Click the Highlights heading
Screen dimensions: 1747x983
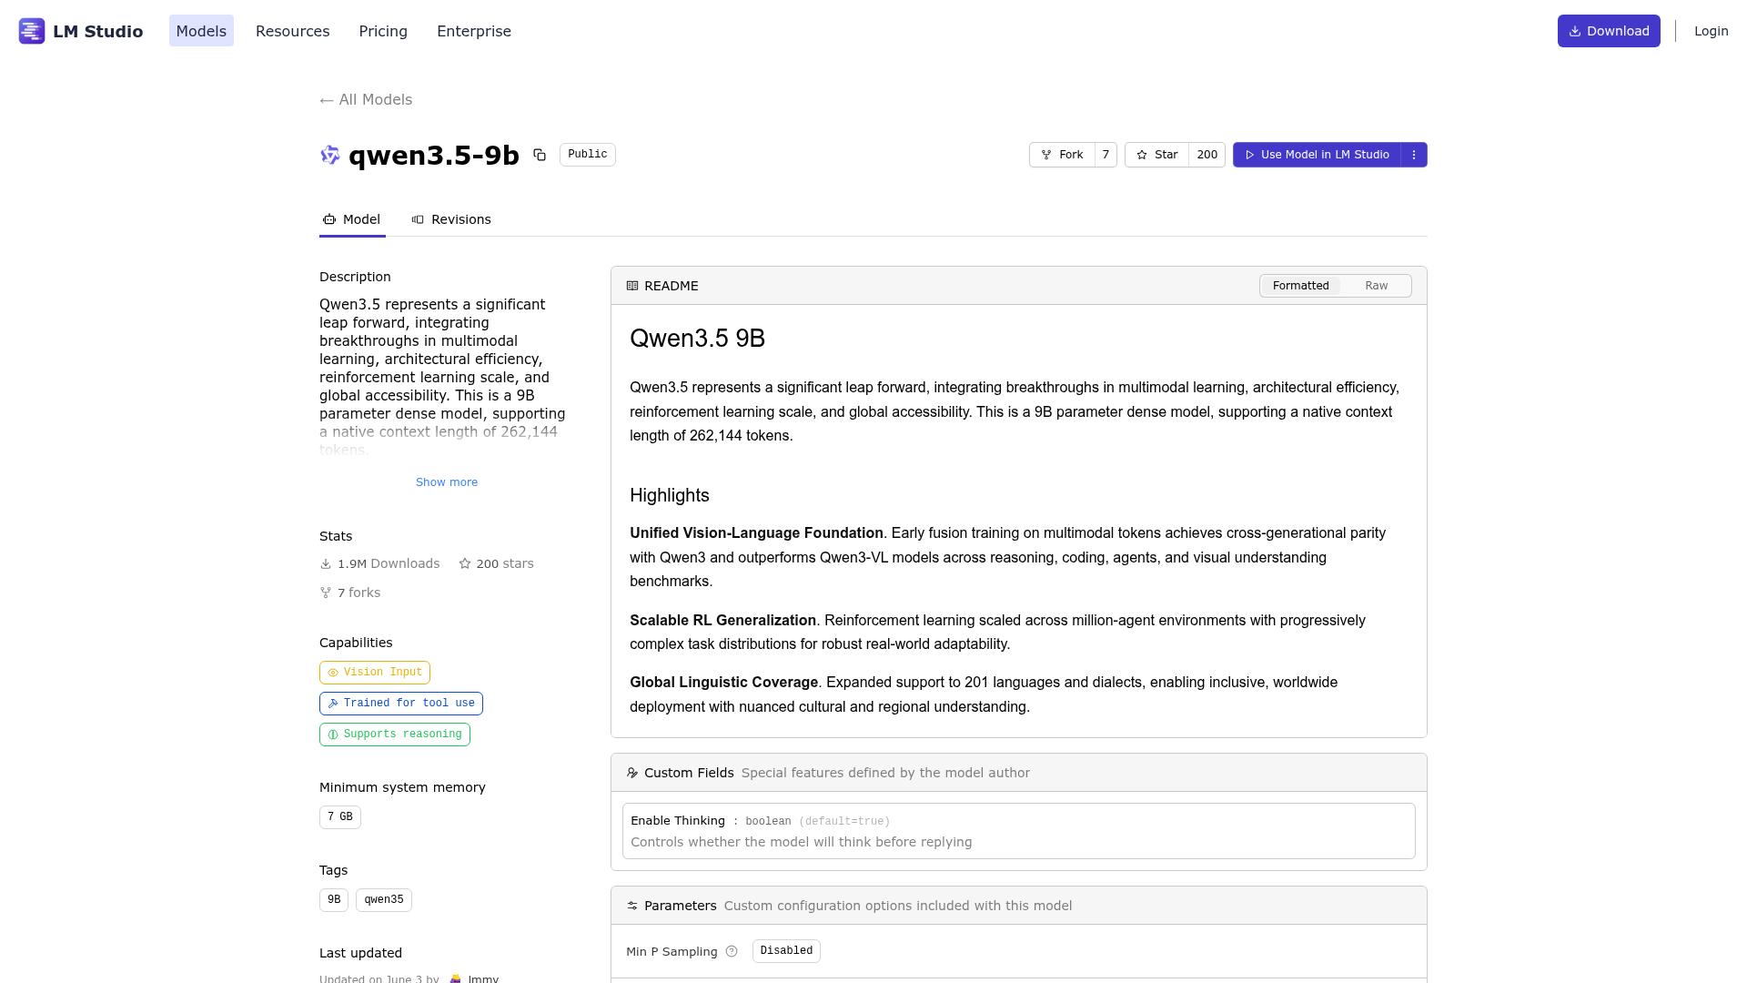point(670,495)
